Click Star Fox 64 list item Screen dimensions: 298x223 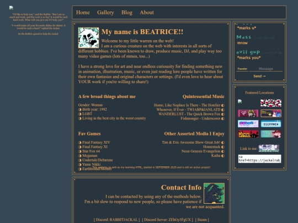coord(89,151)
